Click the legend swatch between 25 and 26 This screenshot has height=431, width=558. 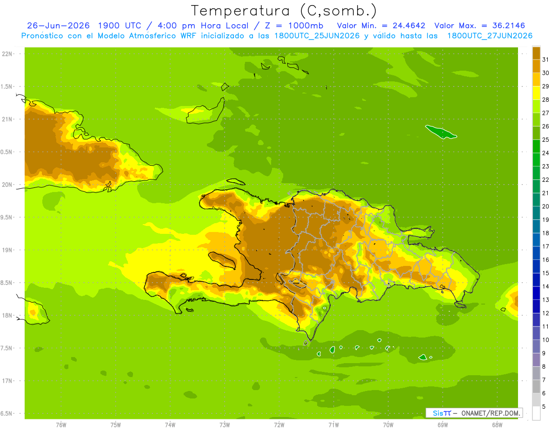point(536,133)
